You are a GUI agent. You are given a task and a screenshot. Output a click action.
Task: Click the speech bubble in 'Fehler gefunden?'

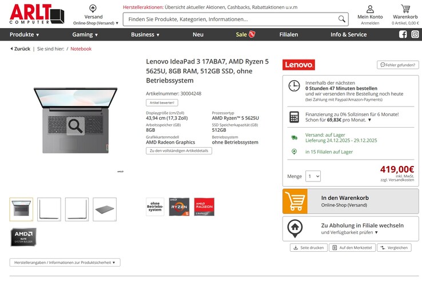(383, 65)
